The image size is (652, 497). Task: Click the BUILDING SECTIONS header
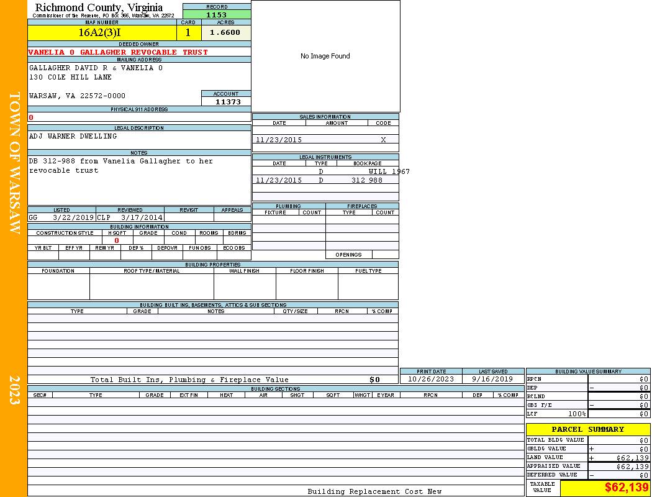pos(275,389)
